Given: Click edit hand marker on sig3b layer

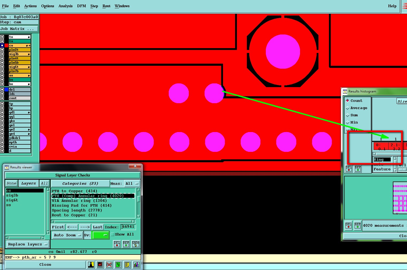Looking at the screenshot, I should click(x=29, y=54).
